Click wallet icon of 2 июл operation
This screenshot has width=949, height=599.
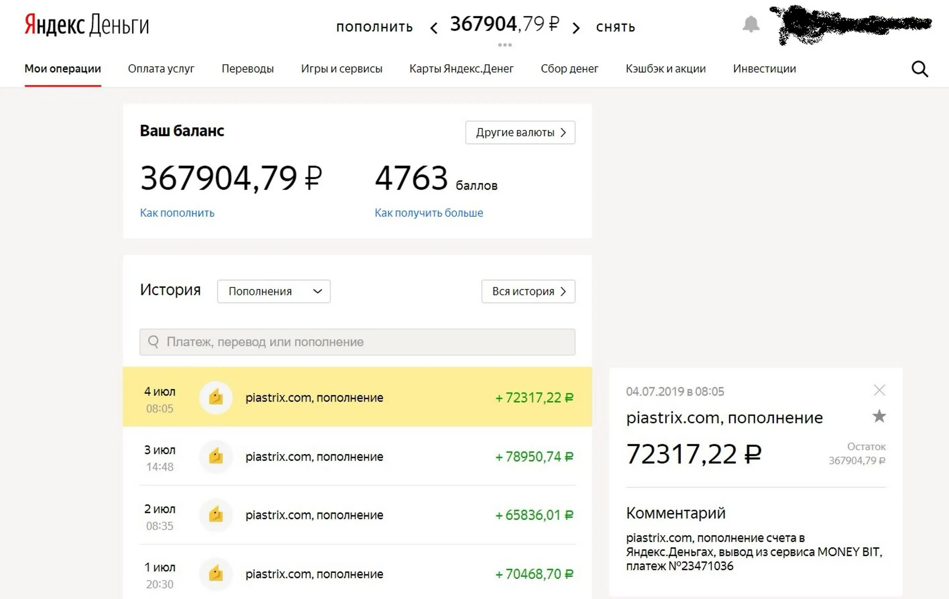(x=215, y=515)
